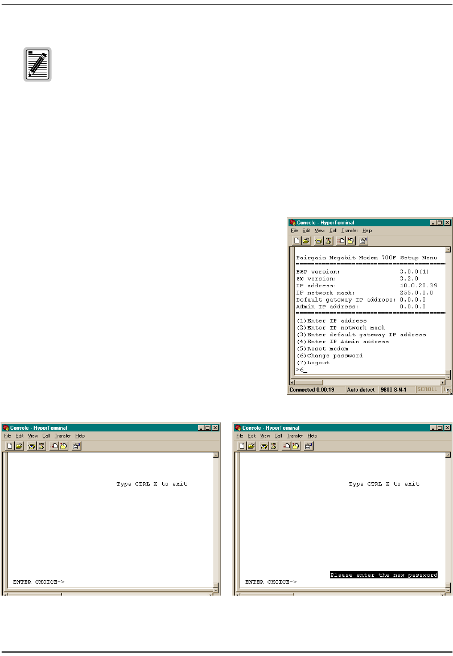Click 'SCROLL' indicator in status bar
453x656 pixels.
(427, 389)
